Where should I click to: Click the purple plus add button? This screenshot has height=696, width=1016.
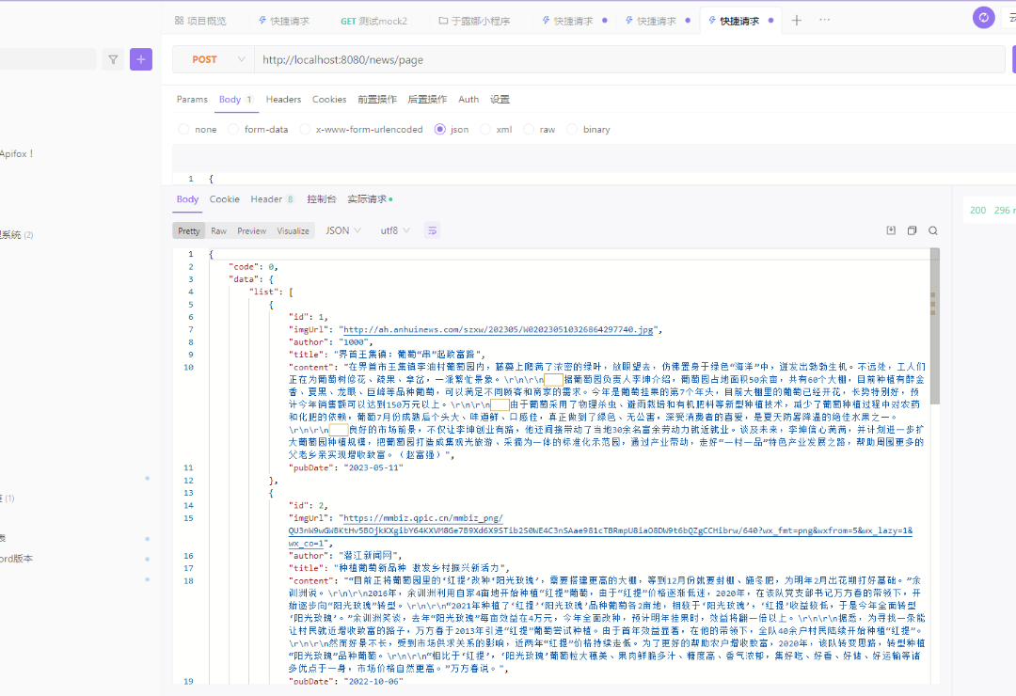(x=141, y=59)
